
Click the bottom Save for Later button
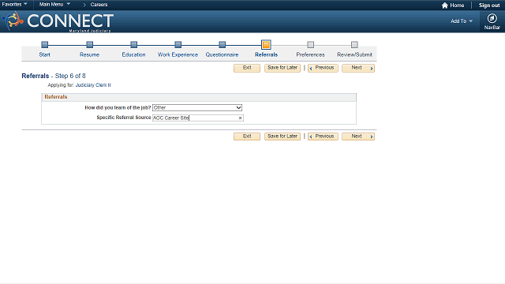coord(282,136)
